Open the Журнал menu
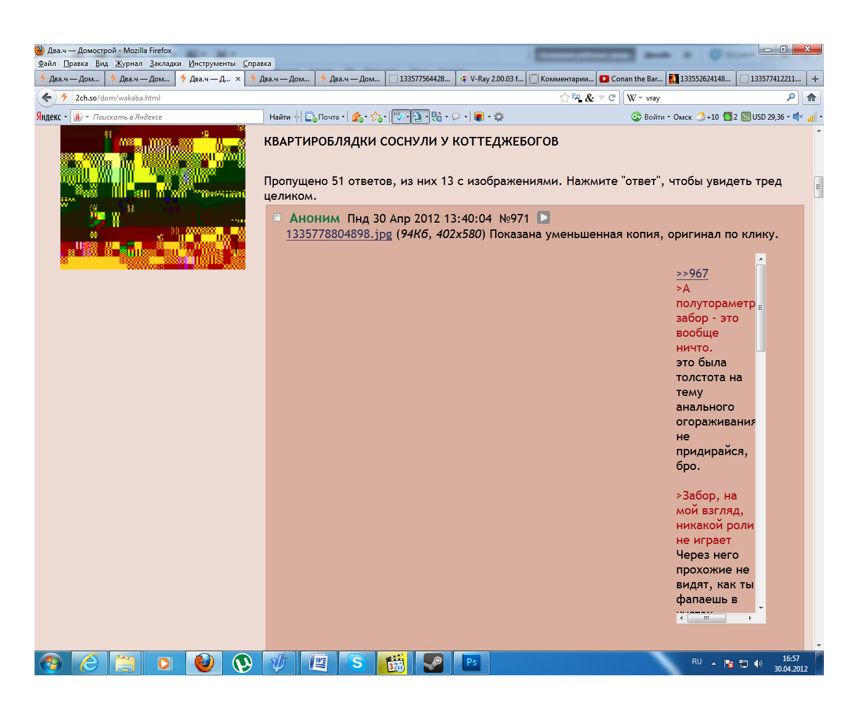This screenshot has width=867, height=716. click(x=128, y=64)
